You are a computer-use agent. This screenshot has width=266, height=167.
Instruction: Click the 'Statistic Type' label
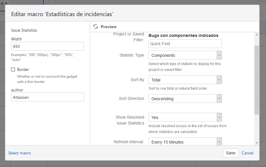[x=132, y=55]
